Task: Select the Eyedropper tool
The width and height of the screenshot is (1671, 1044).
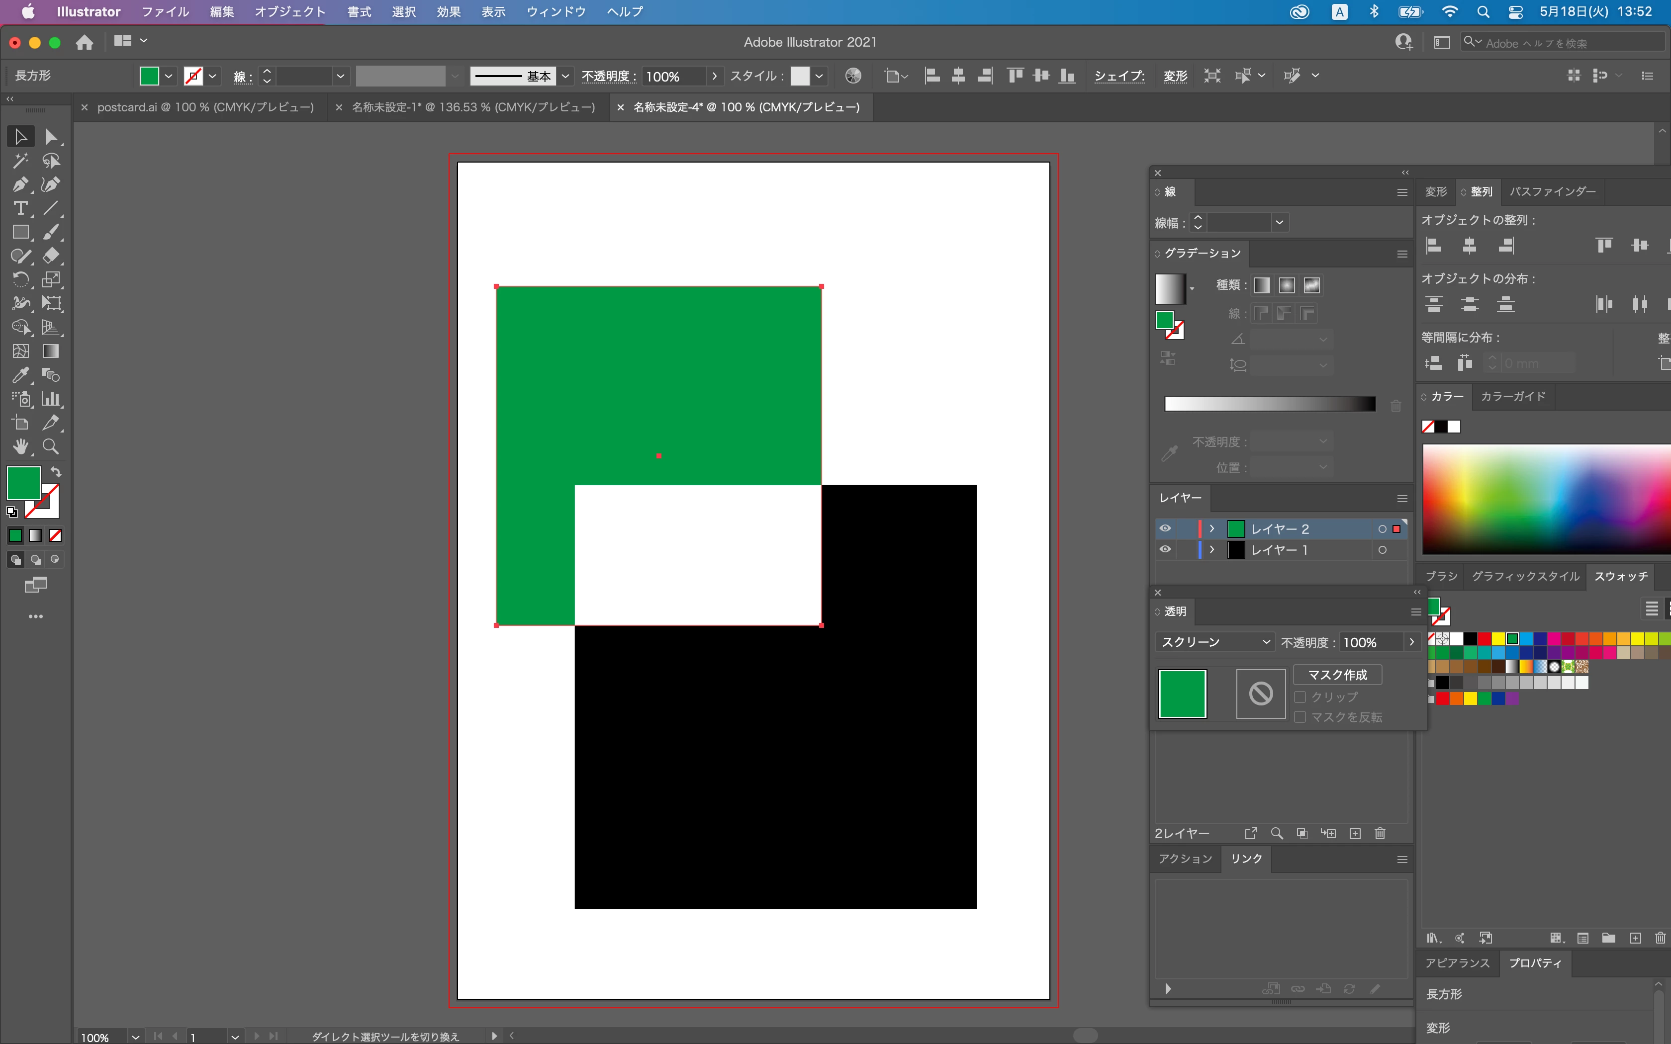Action: coord(20,375)
